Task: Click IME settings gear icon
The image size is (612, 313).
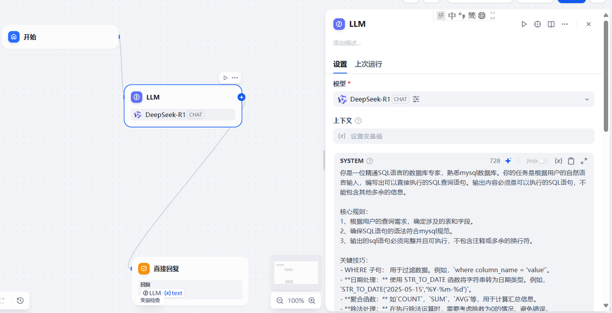Action: click(481, 16)
